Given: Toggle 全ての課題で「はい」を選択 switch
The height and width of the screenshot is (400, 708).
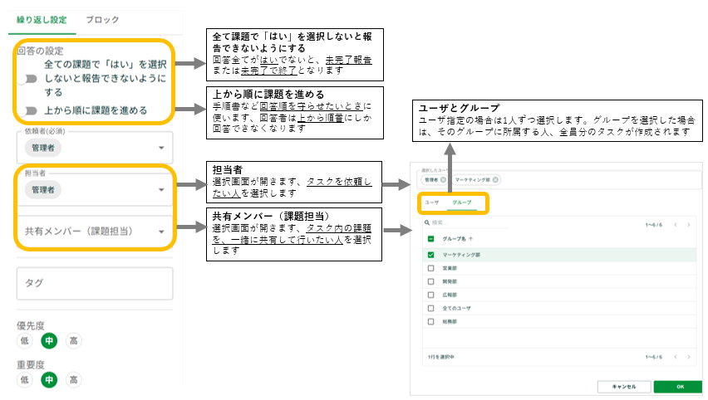Looking at the screenshot, I should (x=32, y=78).
